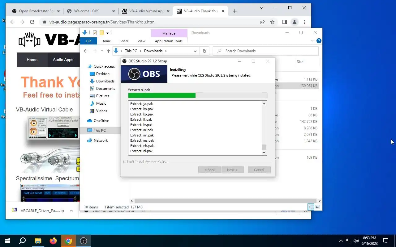Click Home on VB-Audio site menu

[32, 60]
